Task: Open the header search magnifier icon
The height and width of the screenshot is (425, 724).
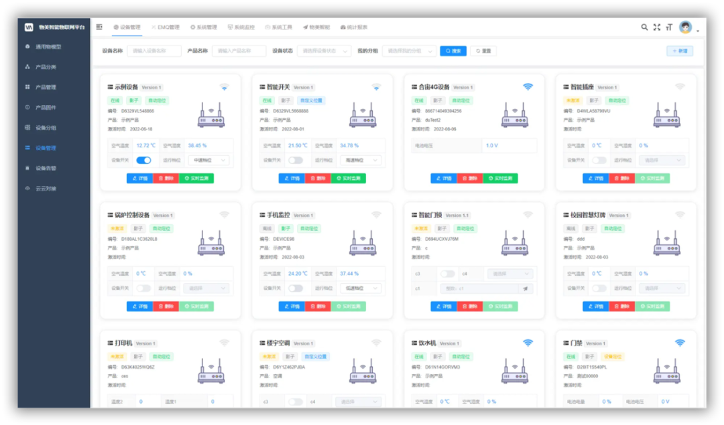Action: click(x=644, y=27)
